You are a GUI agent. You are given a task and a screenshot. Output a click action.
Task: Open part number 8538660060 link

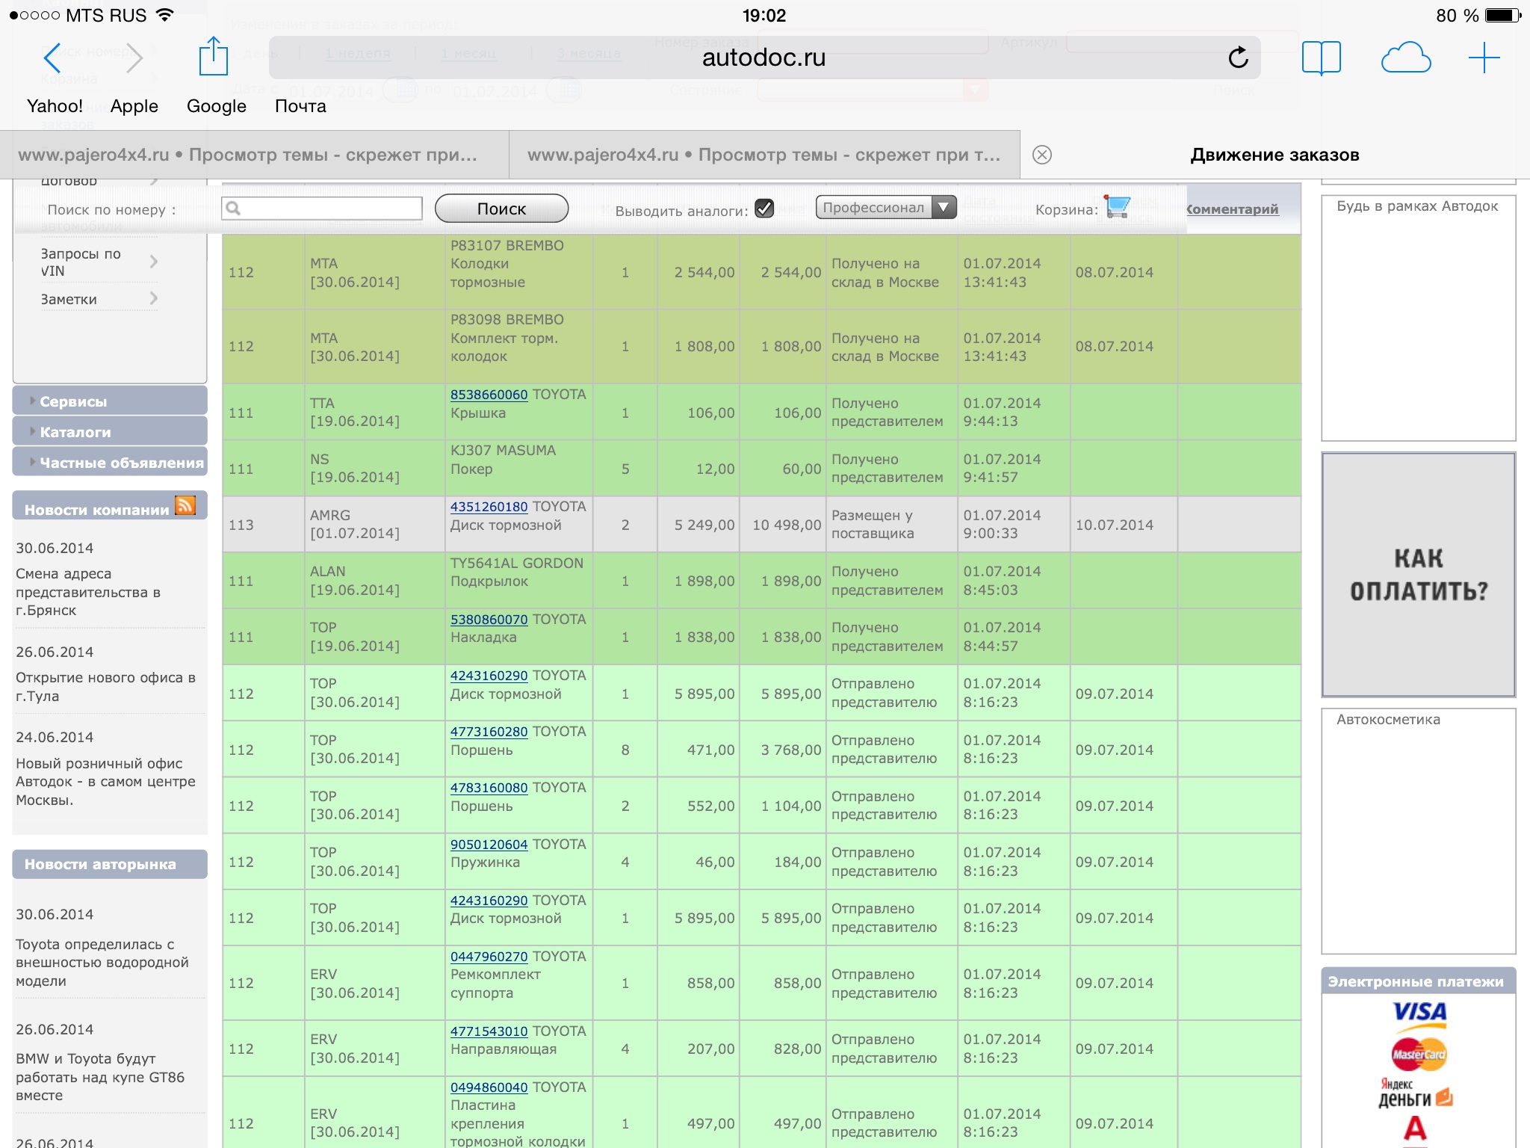[x=489, y=395]
